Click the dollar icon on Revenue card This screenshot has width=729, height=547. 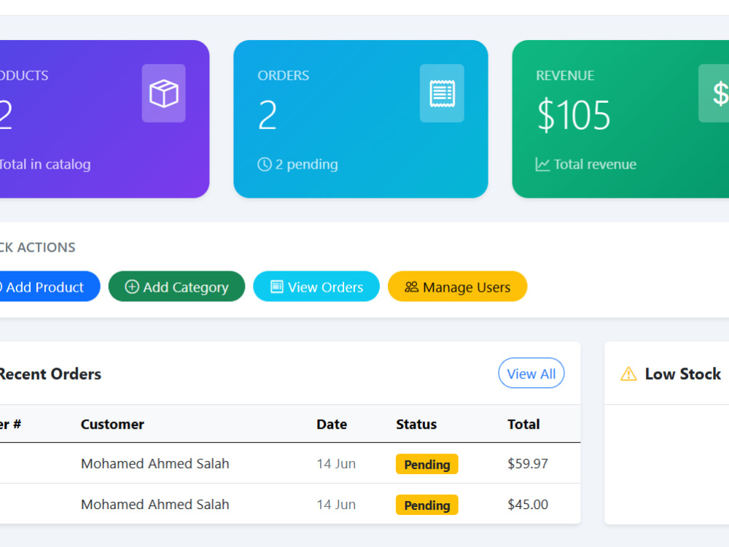tap(720, 93)
